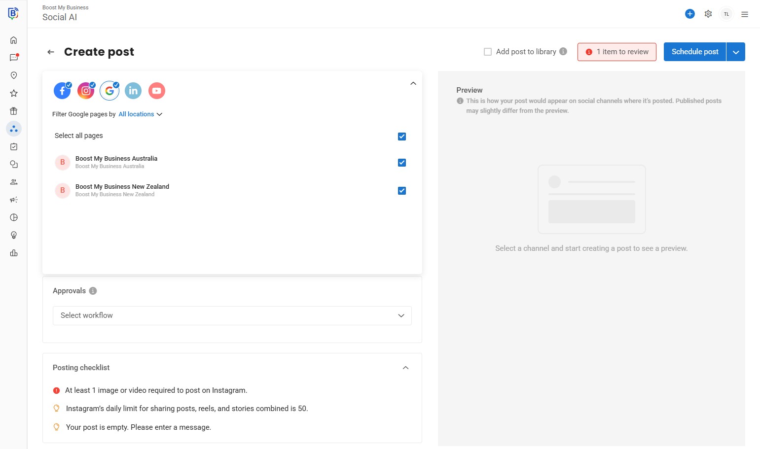The width and height of the screenshot is (760, 449).
Task: Click the LinkedIn channel icon
Action: pos(133,91)
